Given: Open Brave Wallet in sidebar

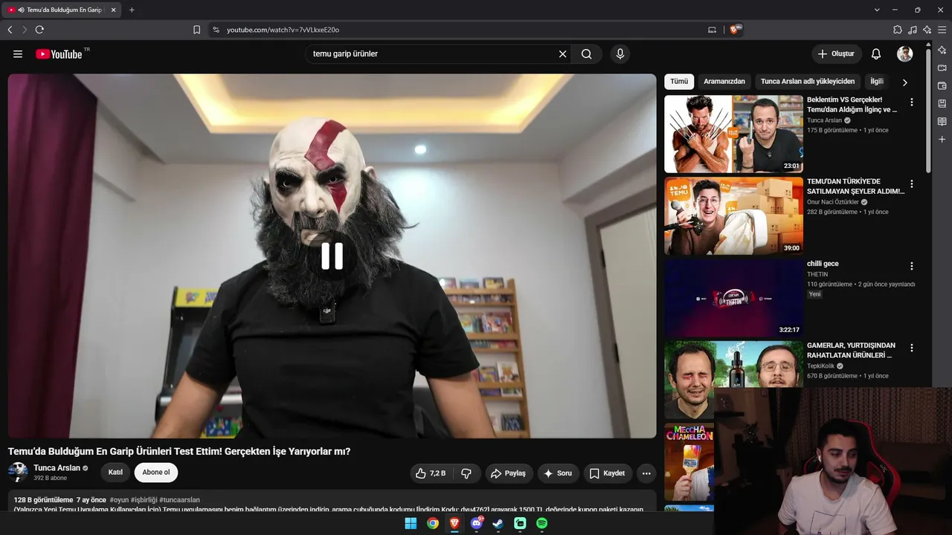Looking at the screenshot, I should 942,85.
